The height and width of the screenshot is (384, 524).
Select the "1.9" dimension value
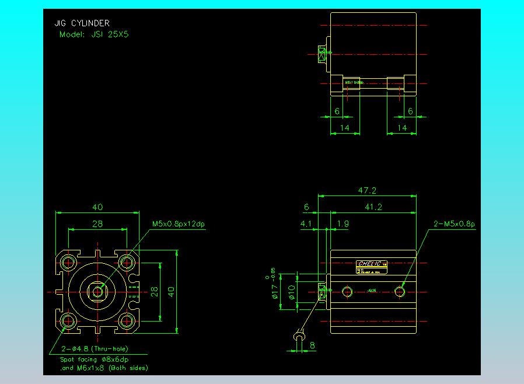click(x=343, y=224)
